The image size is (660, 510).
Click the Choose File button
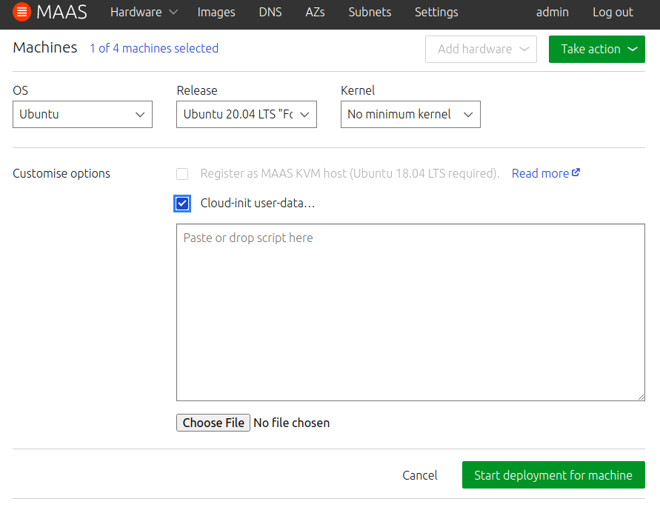pos(213,423)
